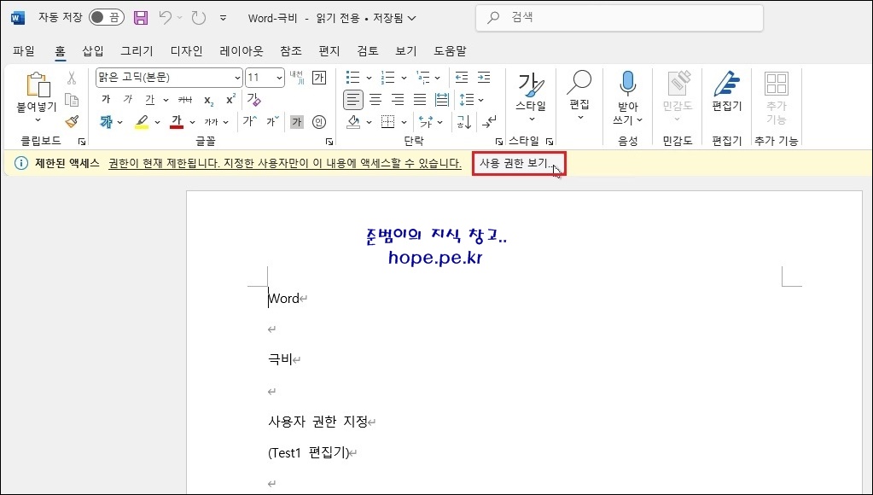The width and height of the screenshot is (873, 495).
Task: Click the Text Effects blue 가 icon
Action: coord(107,121)
